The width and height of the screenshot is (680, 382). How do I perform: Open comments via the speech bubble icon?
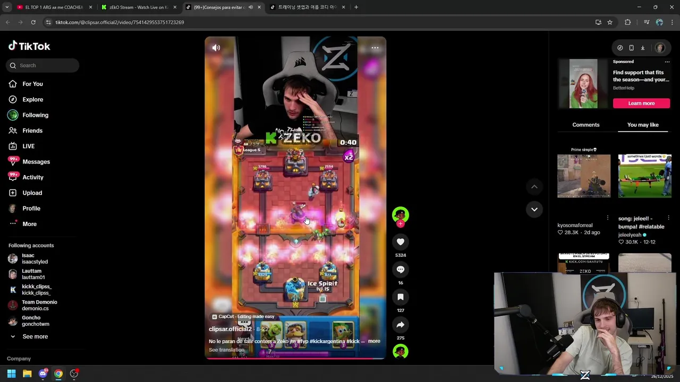[401, 270]
